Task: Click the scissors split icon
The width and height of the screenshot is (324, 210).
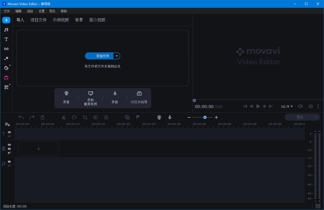Action: click(64, 117)
